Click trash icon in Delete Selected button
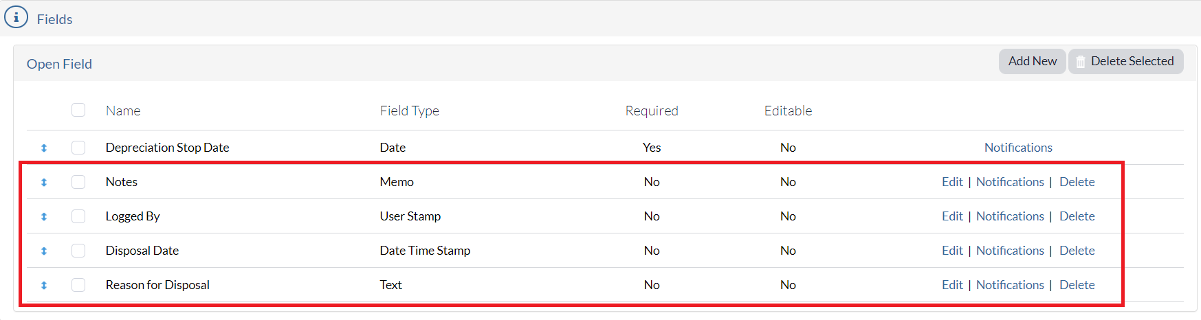1201x320 pixels. [x=1081, y=62]
